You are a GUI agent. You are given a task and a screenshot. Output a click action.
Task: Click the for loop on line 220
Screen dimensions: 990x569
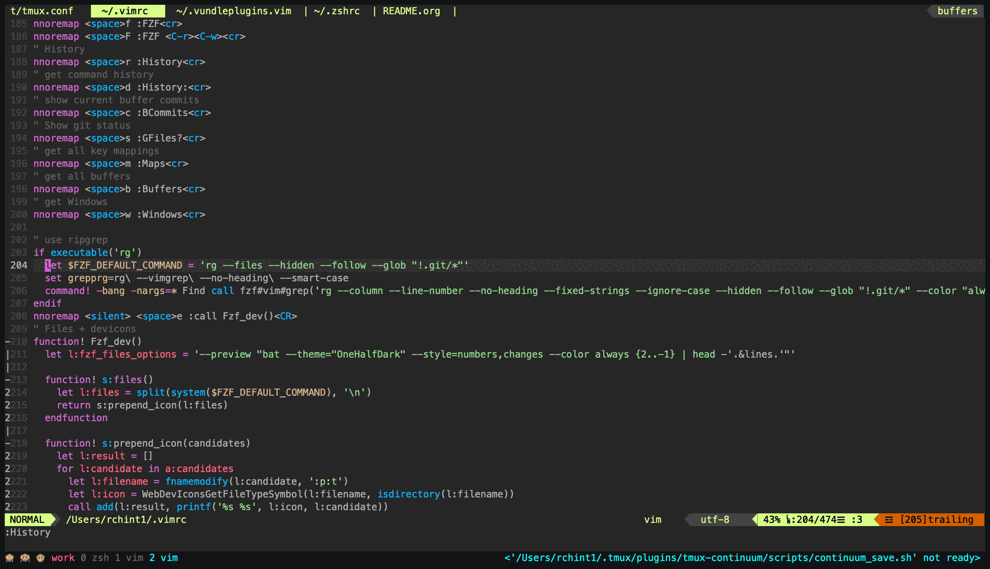(145, 469)
